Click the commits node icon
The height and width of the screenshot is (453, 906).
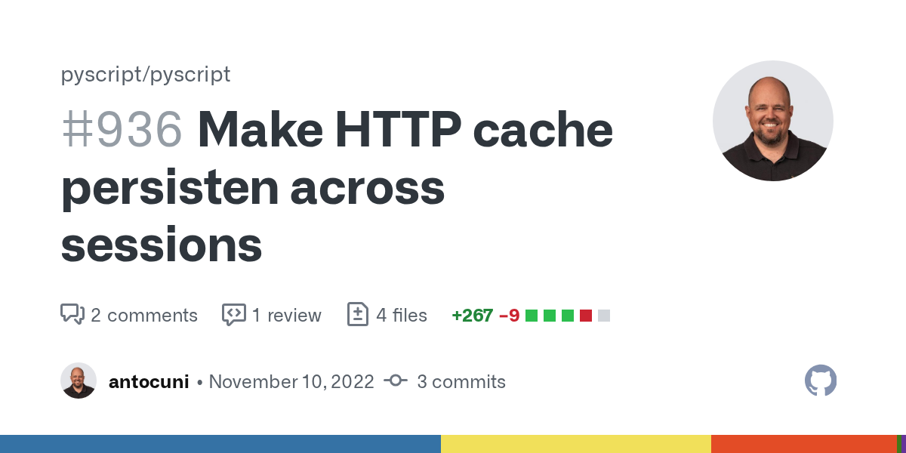[396, 381]
